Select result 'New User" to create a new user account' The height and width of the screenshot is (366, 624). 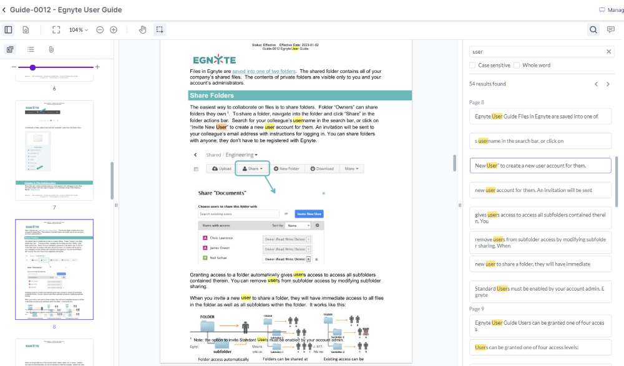coord(540,166)
